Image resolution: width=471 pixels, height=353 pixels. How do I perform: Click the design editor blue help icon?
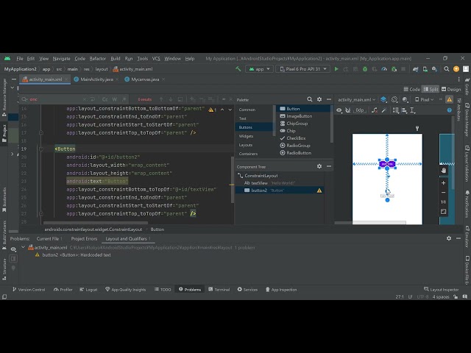(450, 110)
